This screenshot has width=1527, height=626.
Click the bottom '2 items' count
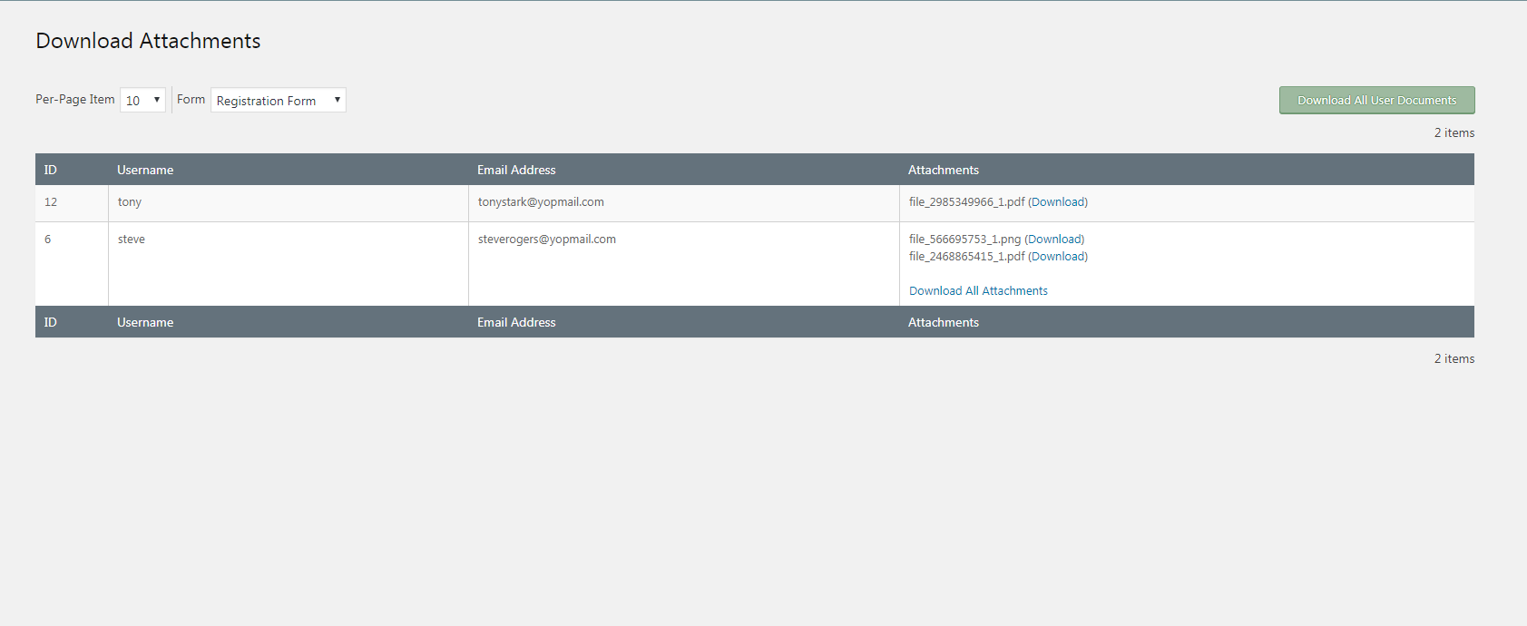coord(1454,358)
